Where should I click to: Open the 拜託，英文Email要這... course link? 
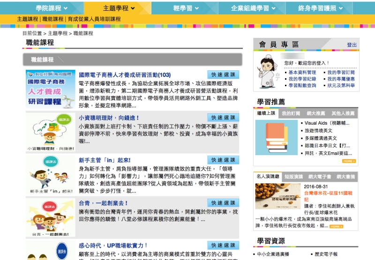click(328, 153)
